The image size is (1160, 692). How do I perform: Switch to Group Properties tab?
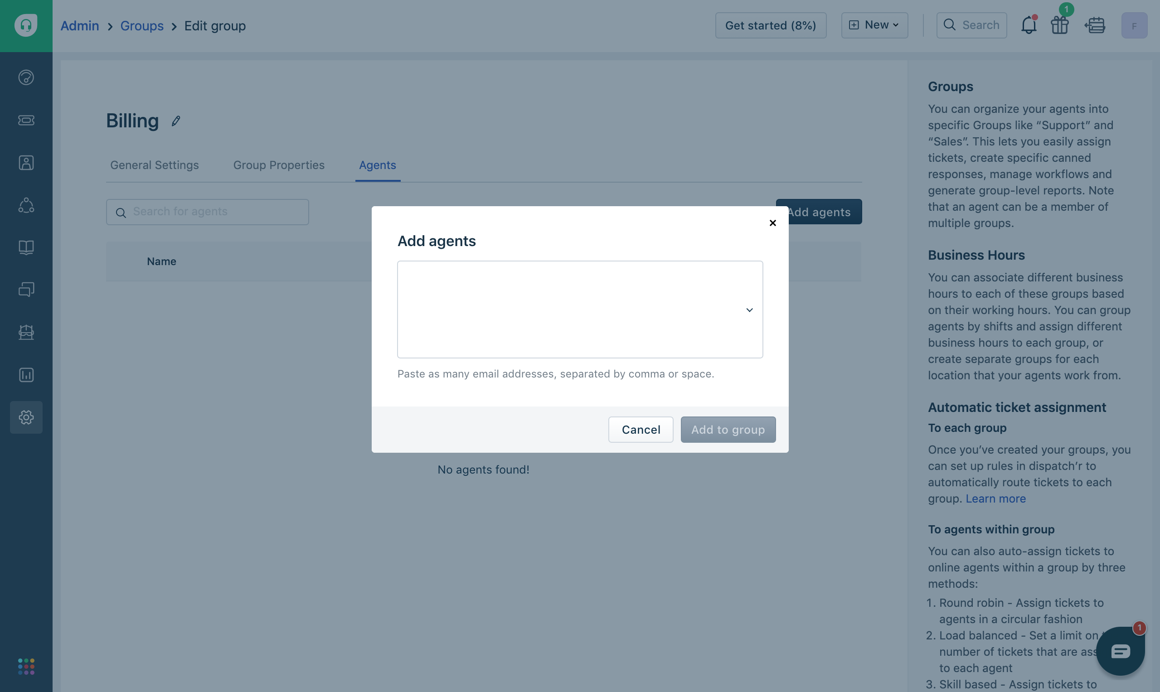coord(278,165)
